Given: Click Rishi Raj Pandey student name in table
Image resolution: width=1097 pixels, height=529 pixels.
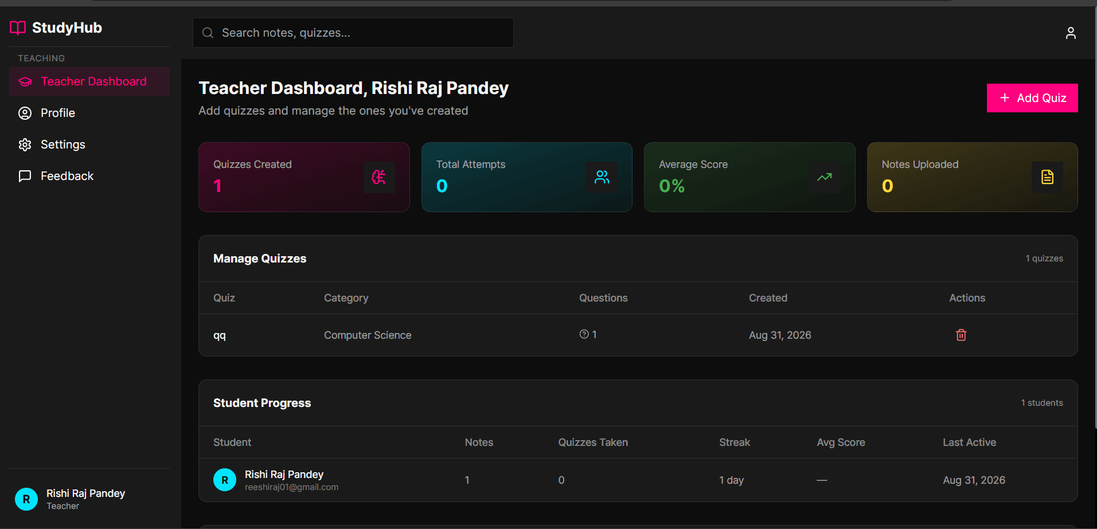Looking at the screenshot, I should pos(284,475).
